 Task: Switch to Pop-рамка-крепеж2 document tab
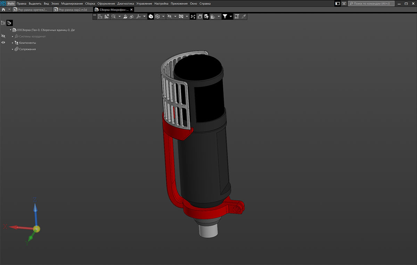coord(32,10)
